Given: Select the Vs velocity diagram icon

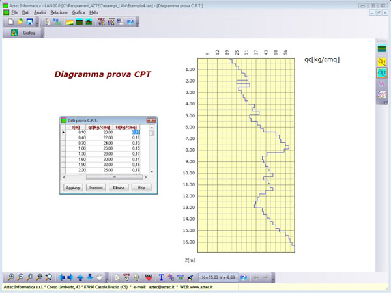Looking at the screenshot, I should (x=382, y=84).
